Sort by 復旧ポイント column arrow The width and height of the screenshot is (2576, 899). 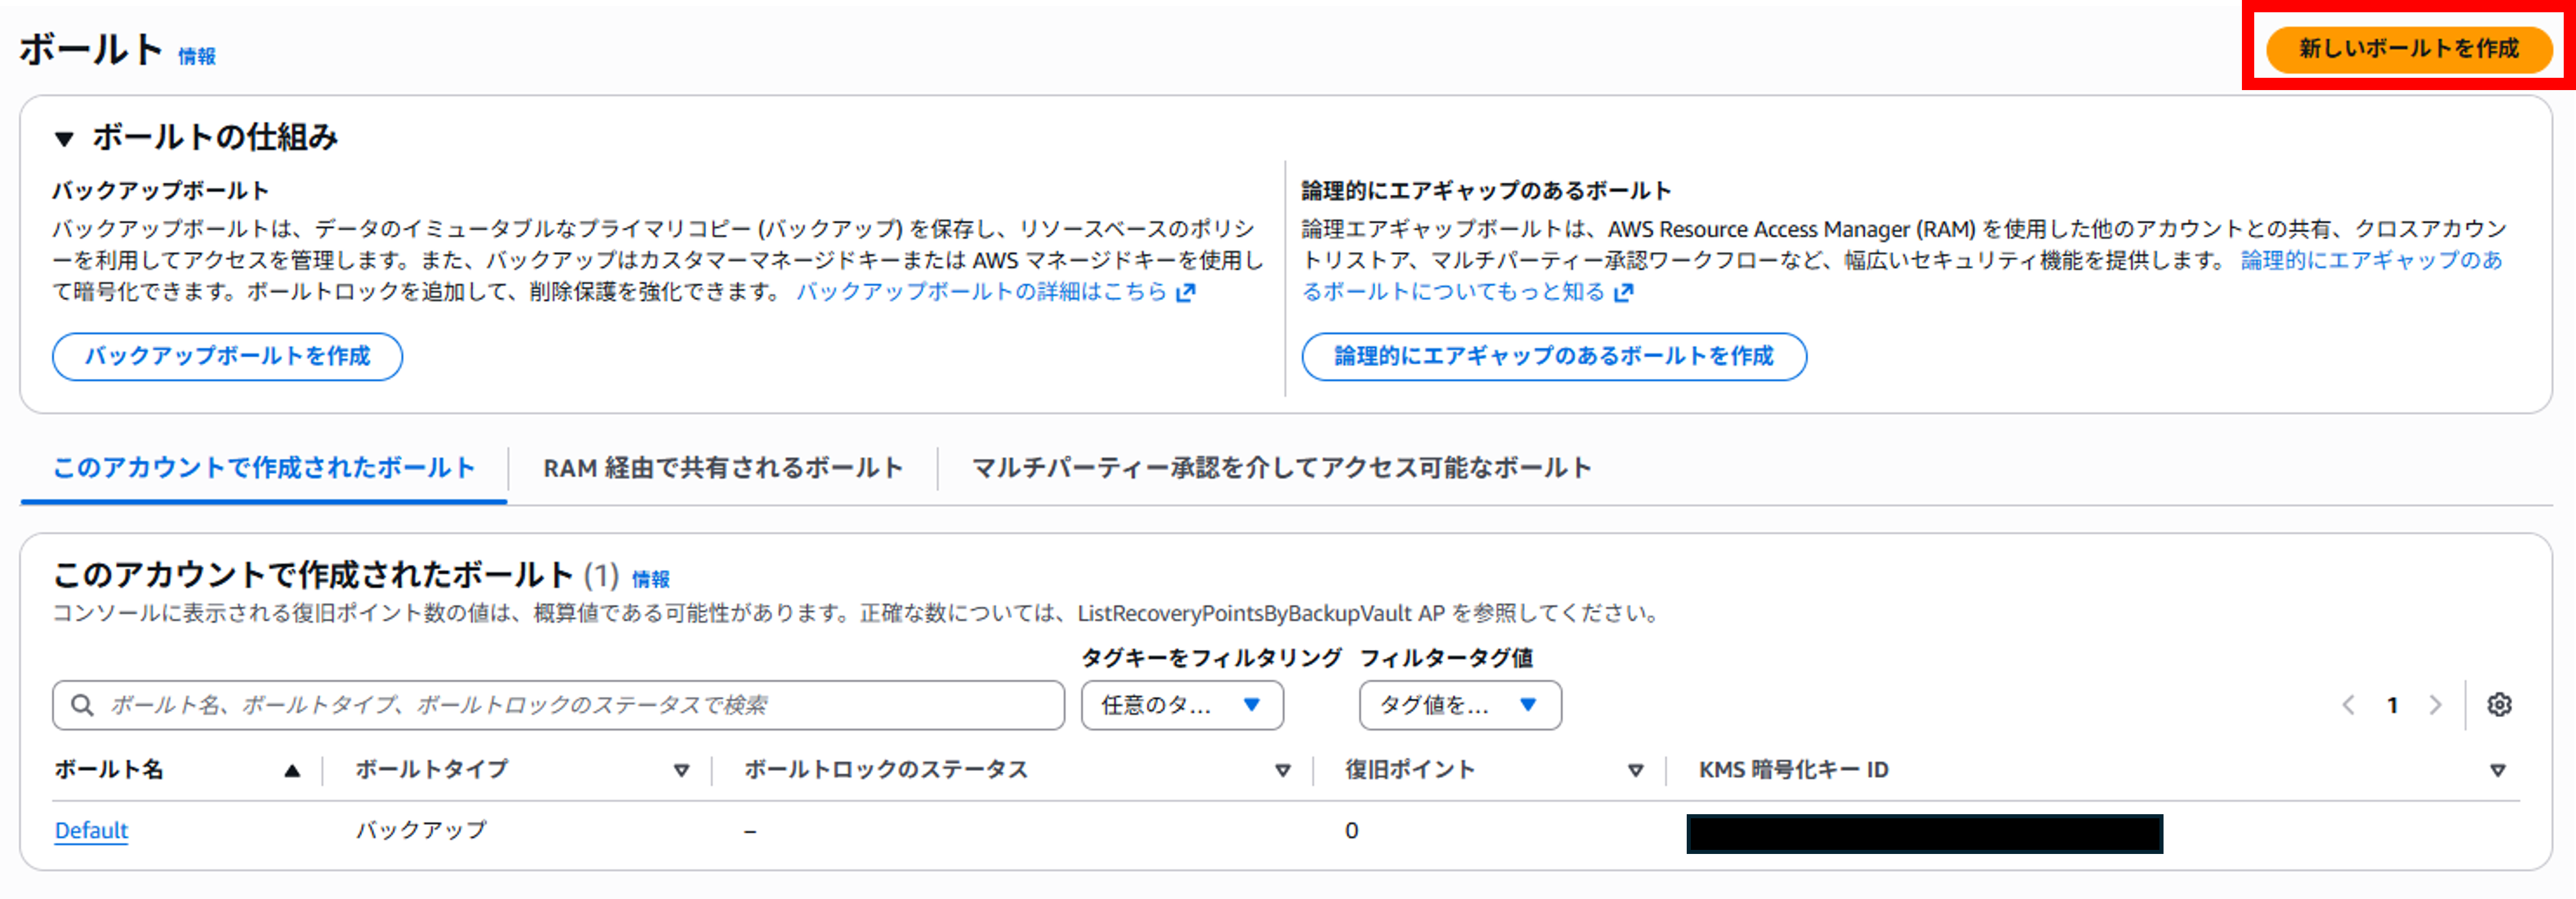[x=1636, y=770]
